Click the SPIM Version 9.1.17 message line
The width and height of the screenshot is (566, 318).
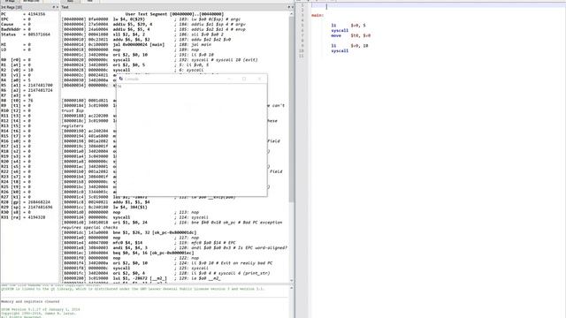tap(41, 309)
